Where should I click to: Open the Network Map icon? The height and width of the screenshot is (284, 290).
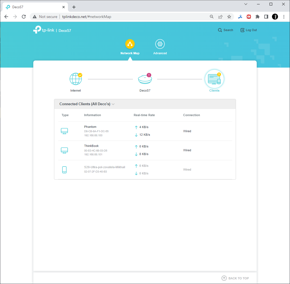click(130, 44)
